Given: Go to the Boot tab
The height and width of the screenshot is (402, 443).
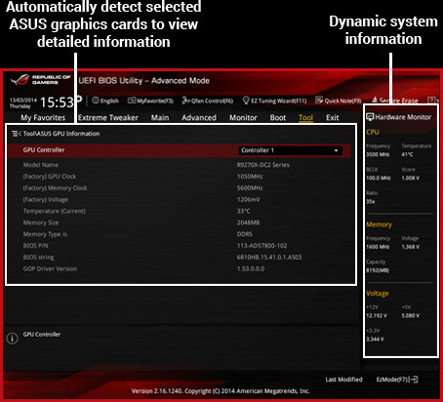Looking at the screenshot, I should click(x=278, y=118).
